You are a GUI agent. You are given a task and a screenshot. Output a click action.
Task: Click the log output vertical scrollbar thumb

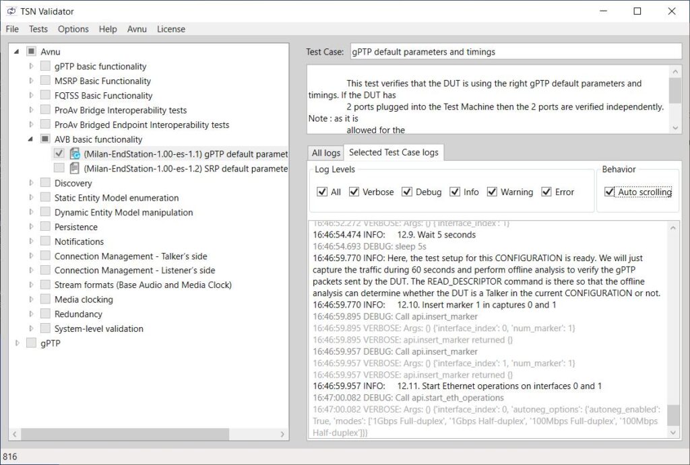point(673,415)
